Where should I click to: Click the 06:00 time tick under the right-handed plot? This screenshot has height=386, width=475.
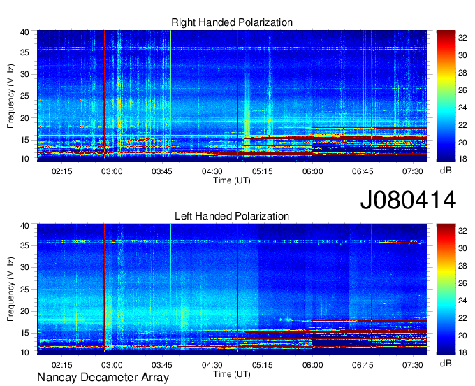[x=313, y=171]
